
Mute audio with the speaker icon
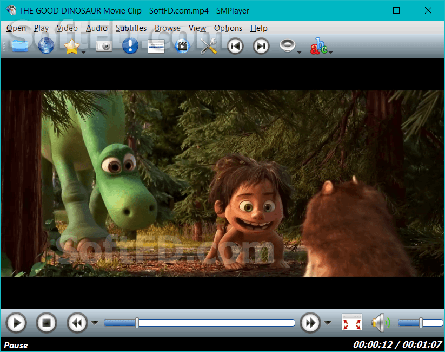[381, 323]
